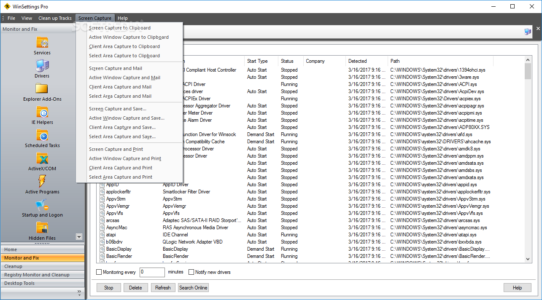Open the IE Helpers icon

(42, 112)
